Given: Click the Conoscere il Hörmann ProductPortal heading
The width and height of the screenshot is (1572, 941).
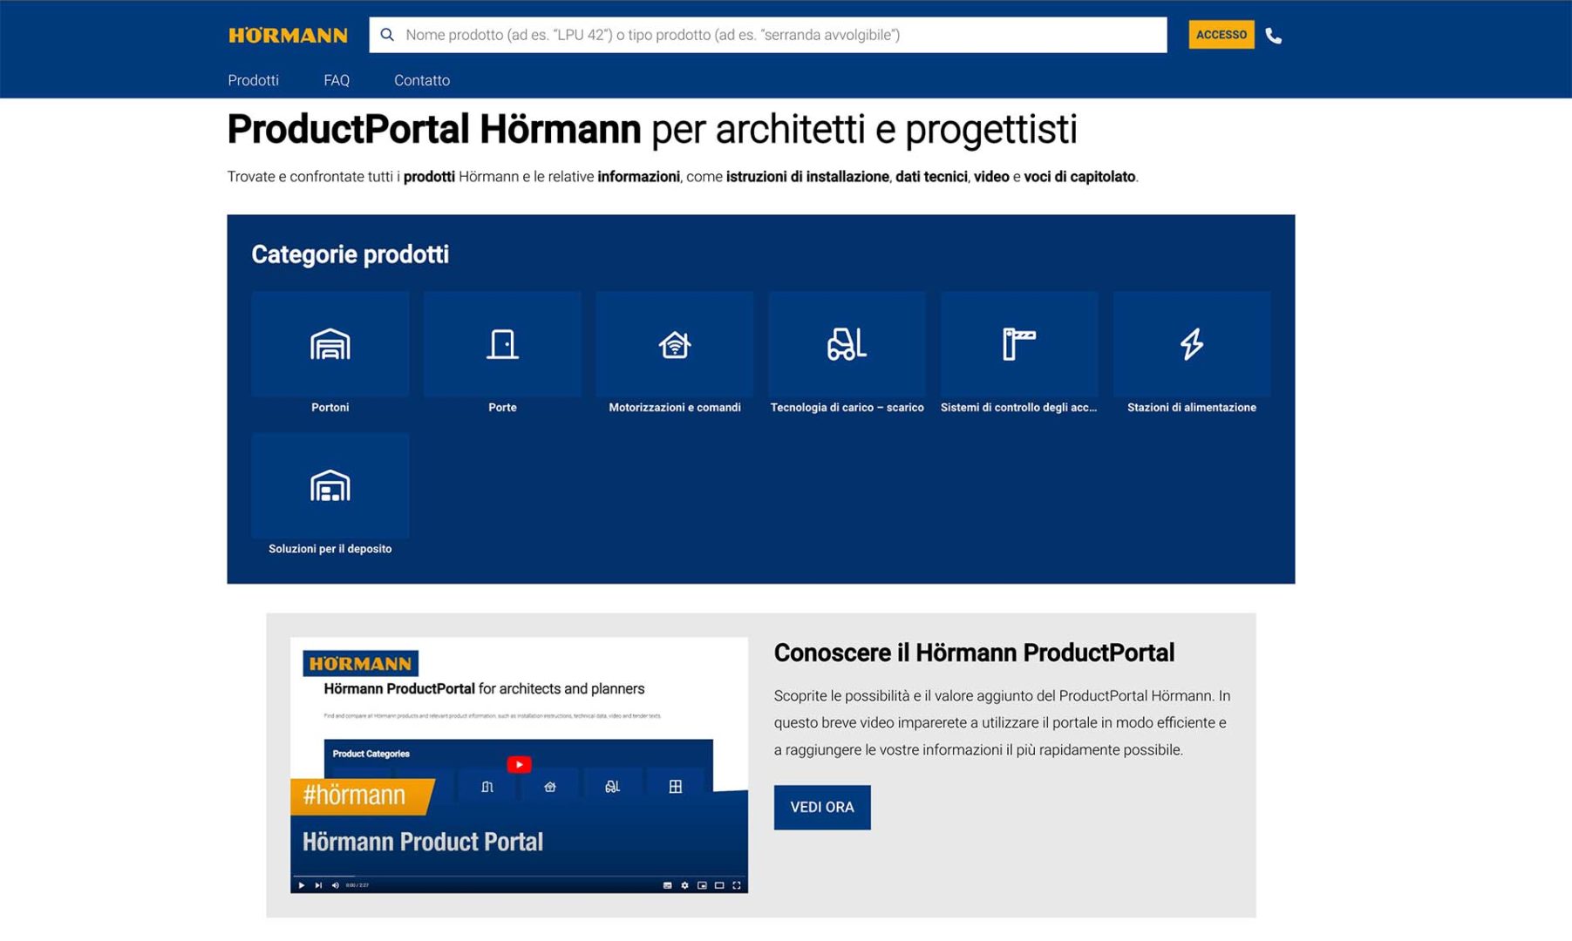Looking at the screenshot, I should coord(974,653).
